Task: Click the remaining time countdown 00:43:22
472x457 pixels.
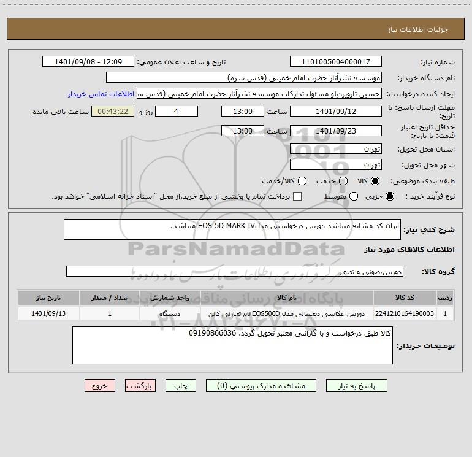Action: coord(113,112)
